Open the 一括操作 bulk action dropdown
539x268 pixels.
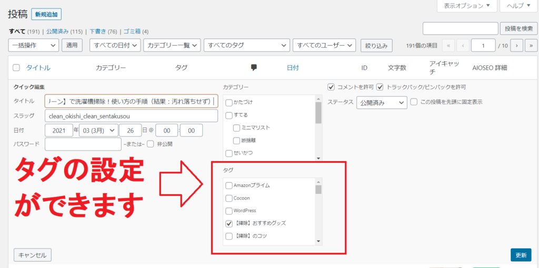34,46
